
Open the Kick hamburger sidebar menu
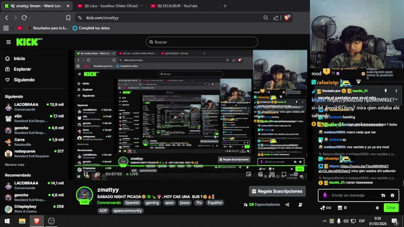[x=9, y=42]
